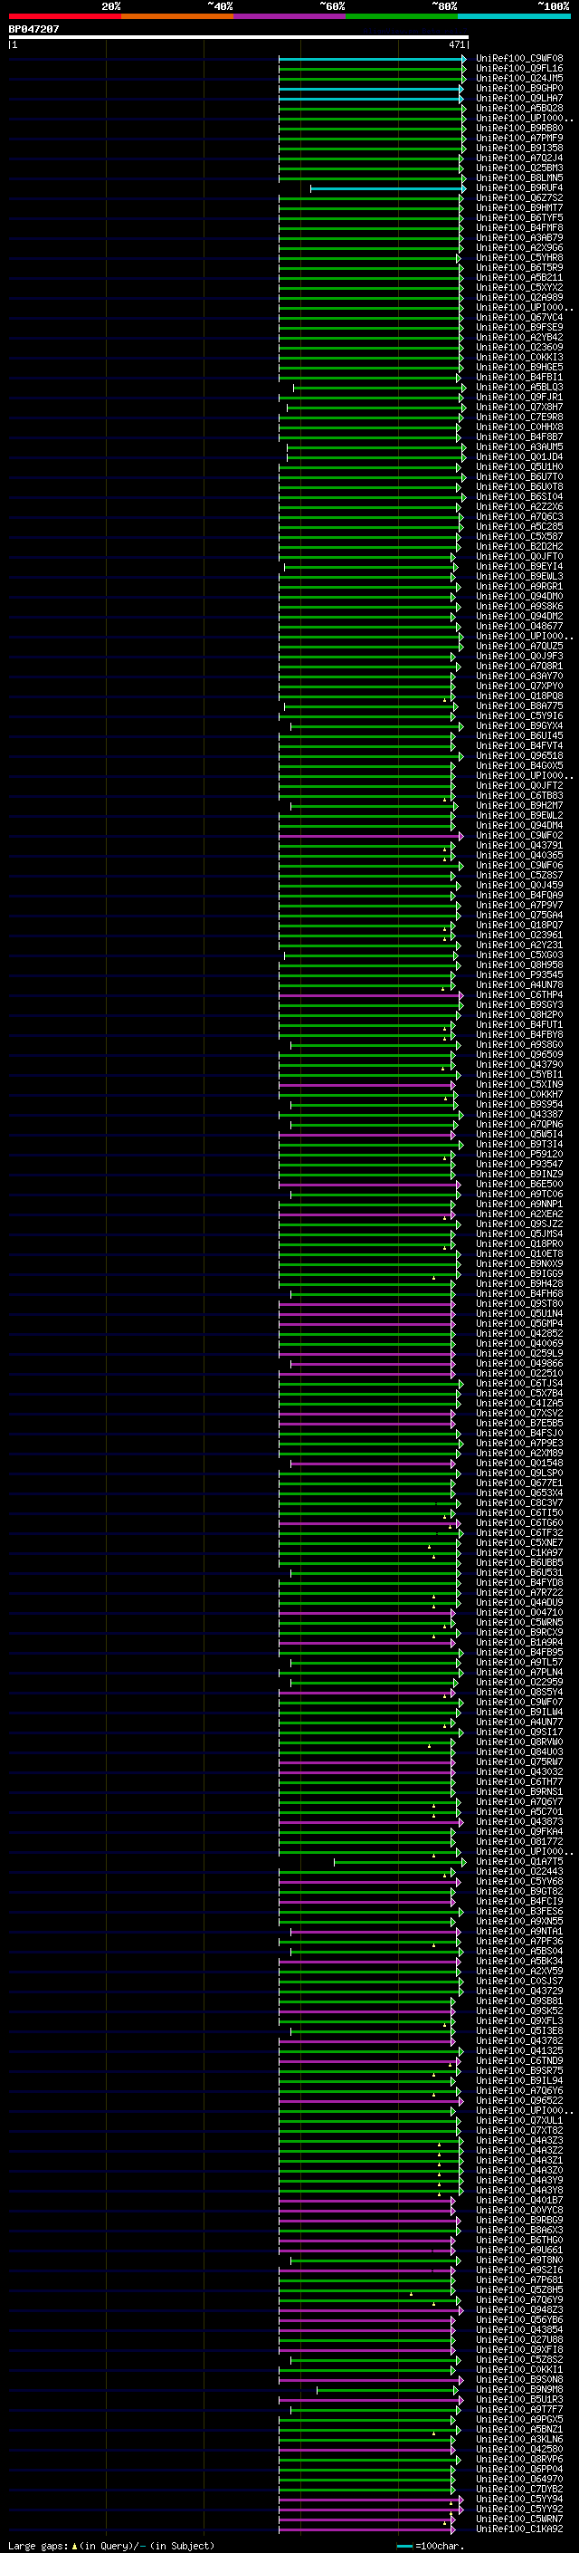
Task: Select the UniRef100_B9I358 label
Action: (x=518, y=148)
